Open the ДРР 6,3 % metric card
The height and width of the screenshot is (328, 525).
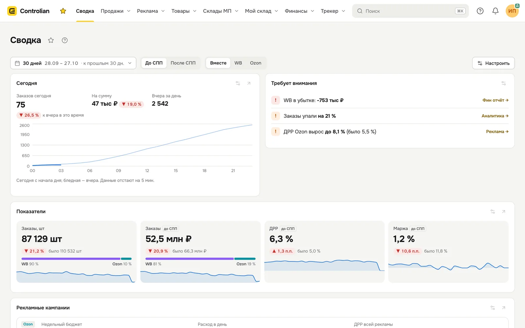point(324,252)
